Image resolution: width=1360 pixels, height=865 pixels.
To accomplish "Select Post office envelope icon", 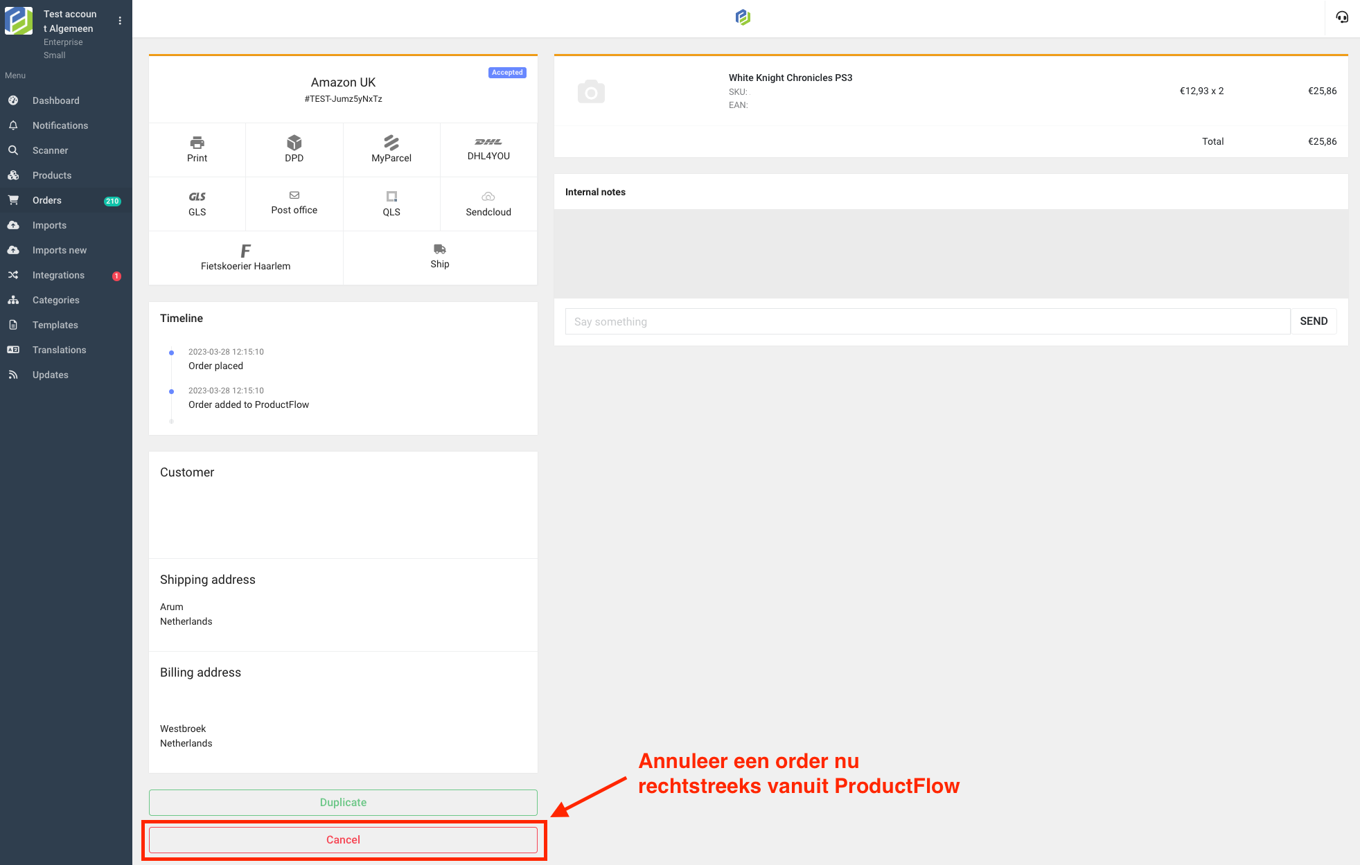I will coord(294,195).
